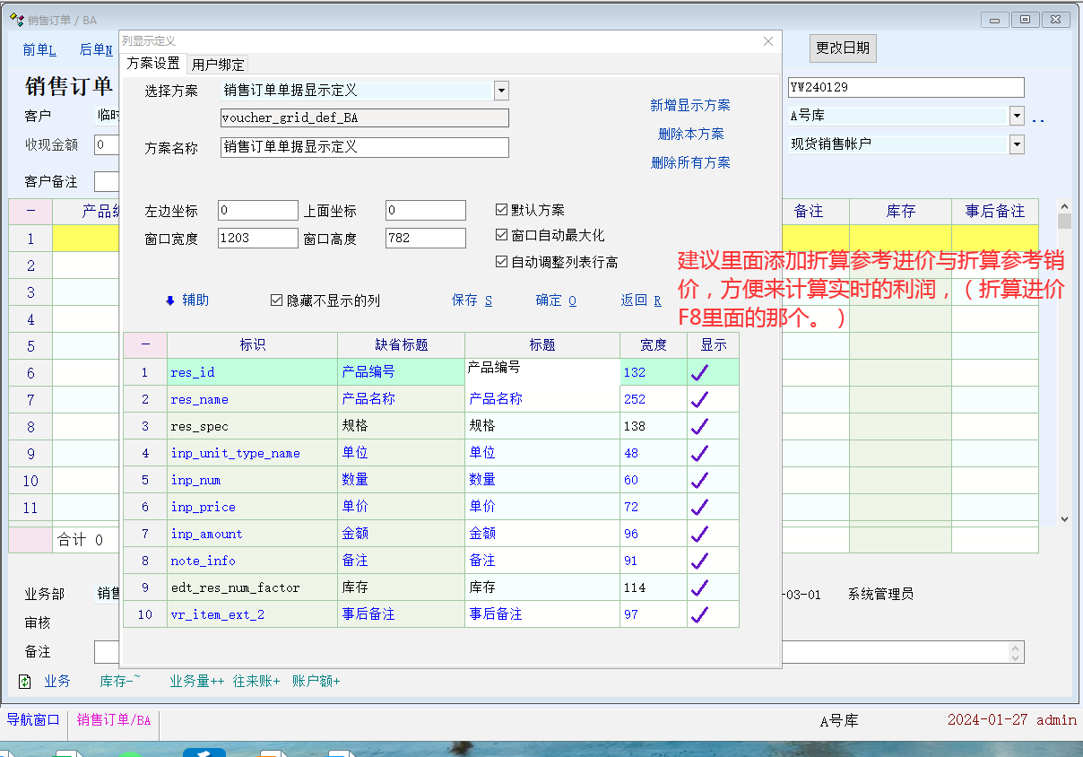Expand the A号库 warehouse dropdown
Image resolution: width=1083 pixels, height=757 pixels.
pos(1017,116)
